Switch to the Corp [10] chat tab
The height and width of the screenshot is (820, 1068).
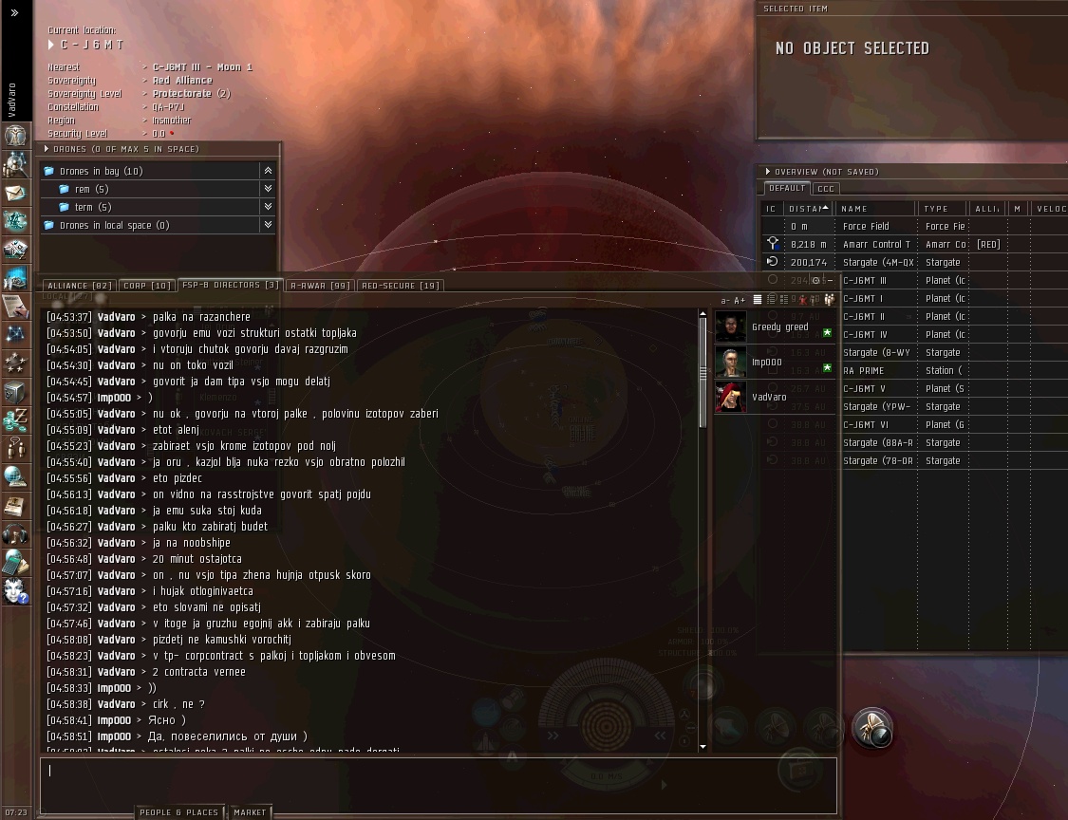pyautogui.click(x=147, y=286)
